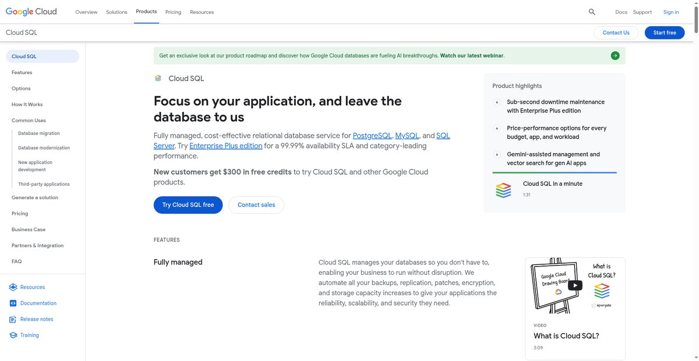Click the Resources sidebar icon
The width and height of the screenshot is (699, 361).
pyautogui.click(x=13, y=287)
